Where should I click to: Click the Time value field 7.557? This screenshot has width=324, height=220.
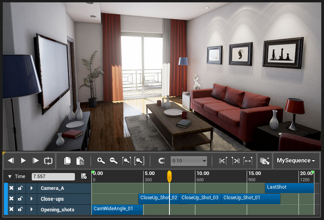(53, 177)
